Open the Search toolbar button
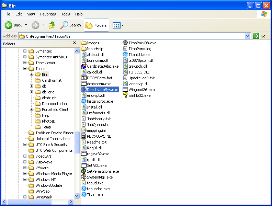This screenshot has height=206, width=272. pyautogui.click(x=71, y=25)
